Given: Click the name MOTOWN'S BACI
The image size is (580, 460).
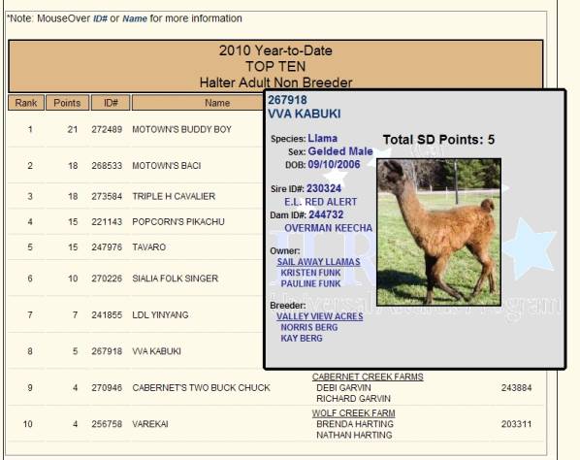Looking at the screenshot, I should pyautogui.click(x=167, y=165).
